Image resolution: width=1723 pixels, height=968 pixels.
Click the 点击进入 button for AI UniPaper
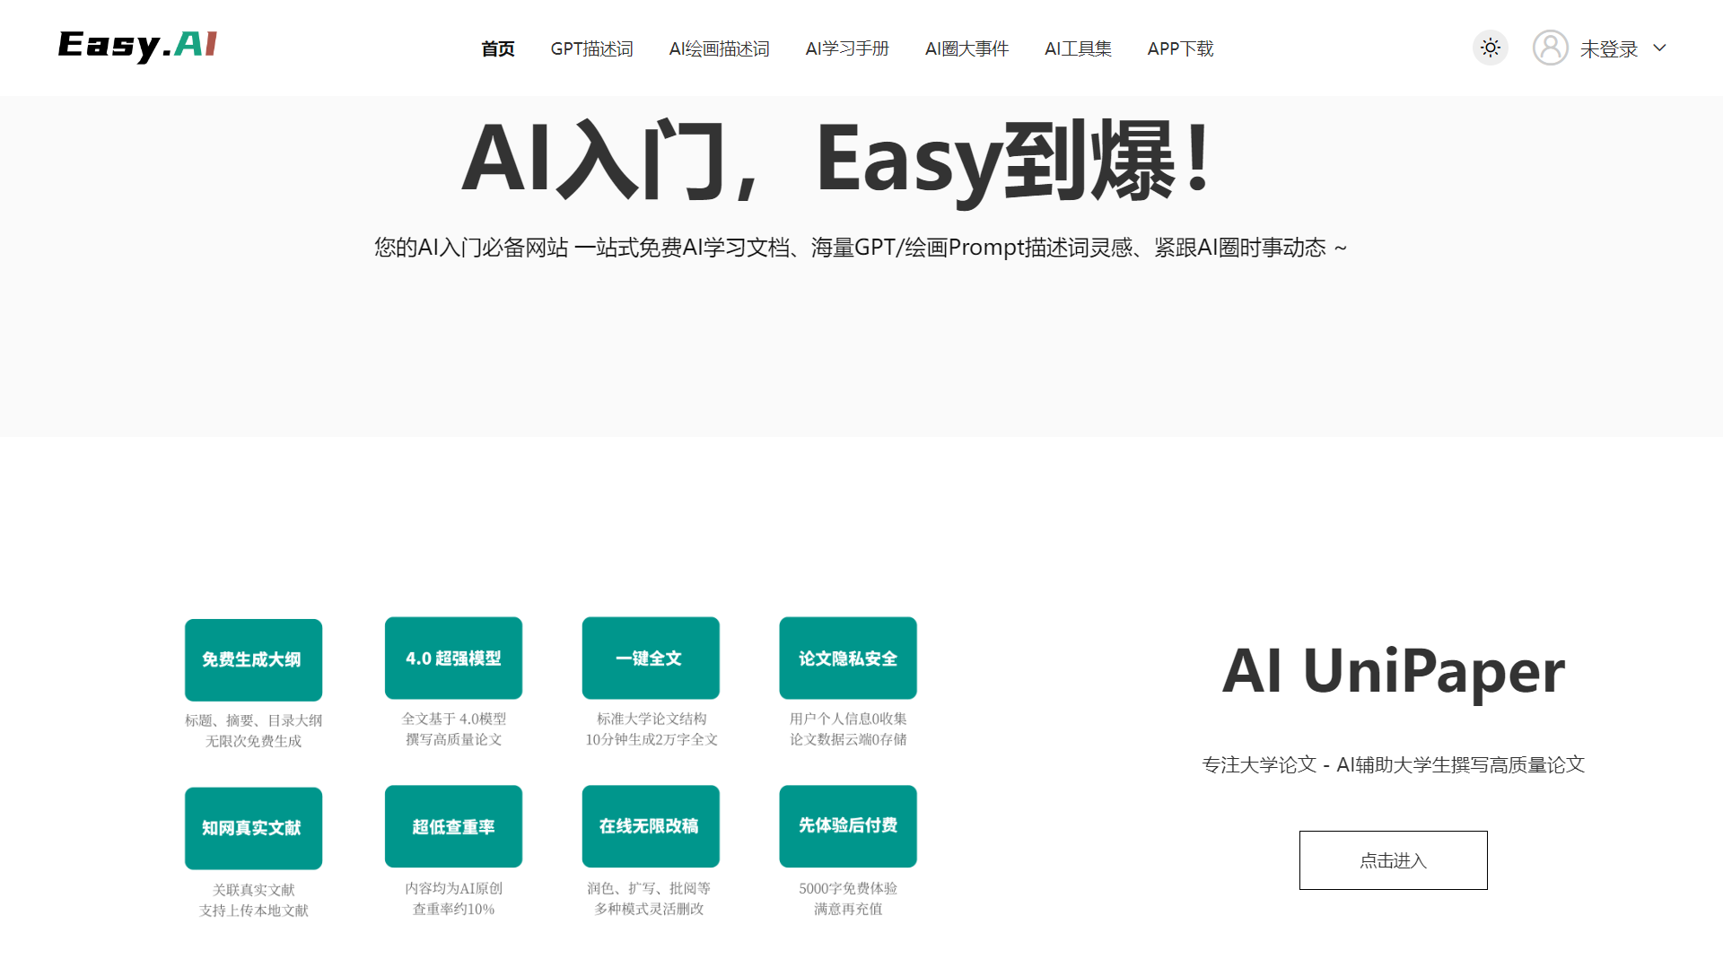1393,859
